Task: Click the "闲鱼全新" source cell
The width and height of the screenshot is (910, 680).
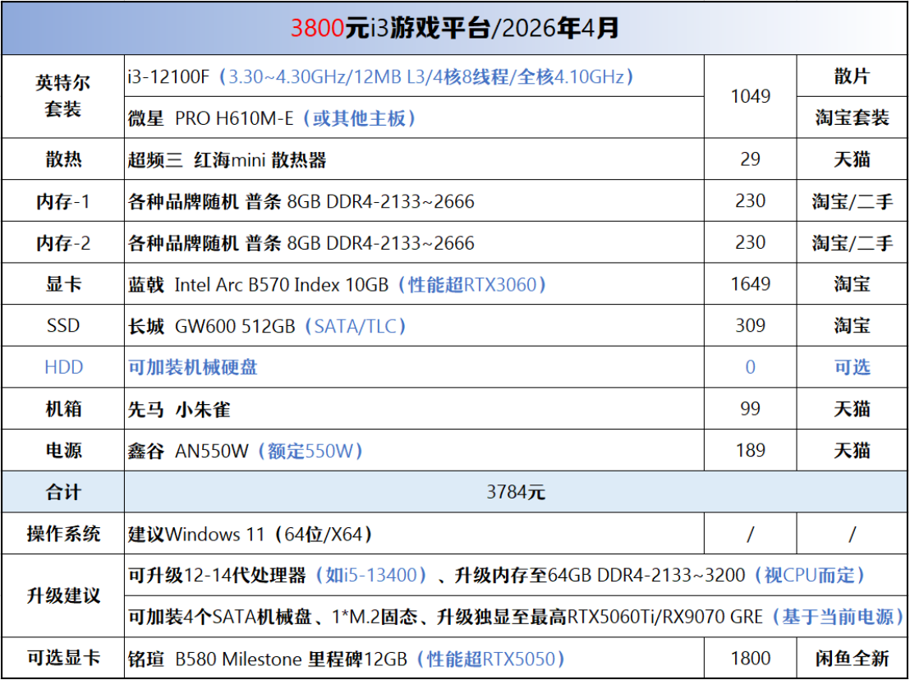Action: pyautogui.click(x=852, y=659)
